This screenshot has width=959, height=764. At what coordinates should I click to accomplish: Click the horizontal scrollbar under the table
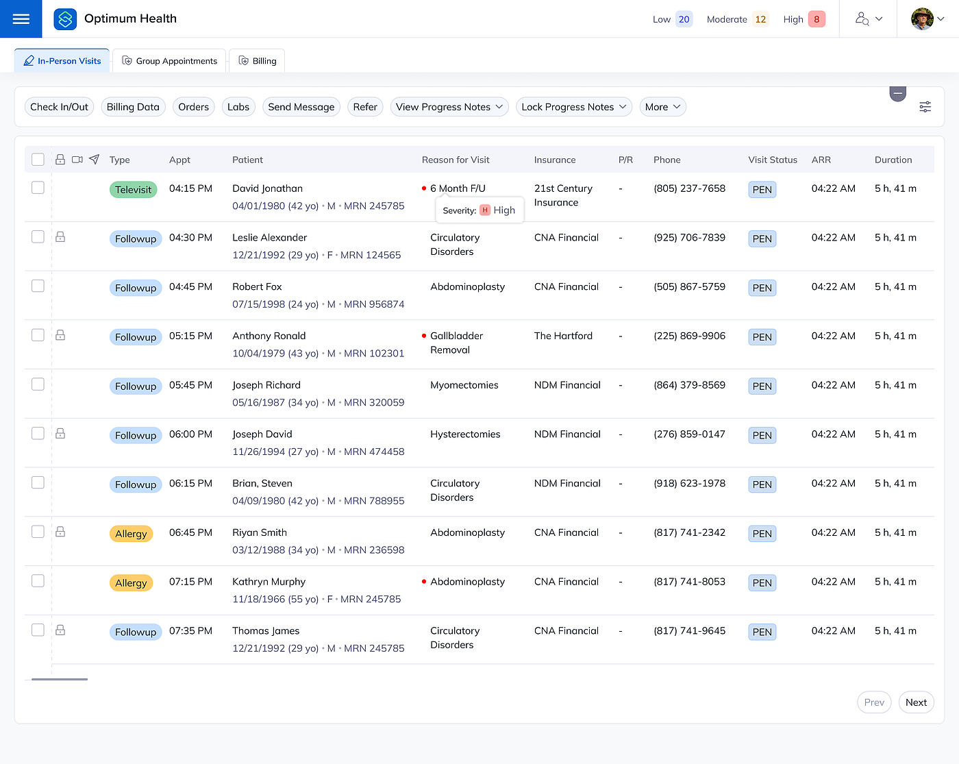click(60, 679)
